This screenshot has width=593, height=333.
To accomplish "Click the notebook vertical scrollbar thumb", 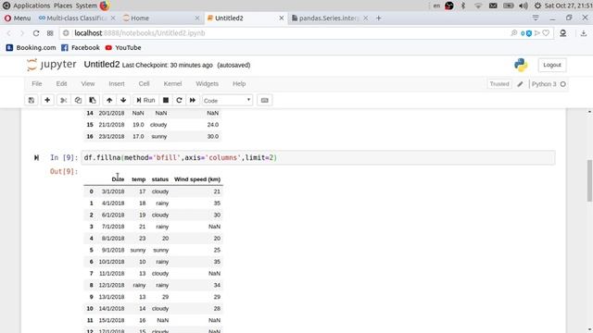I will pyautogui.click(x=589, y=181).
